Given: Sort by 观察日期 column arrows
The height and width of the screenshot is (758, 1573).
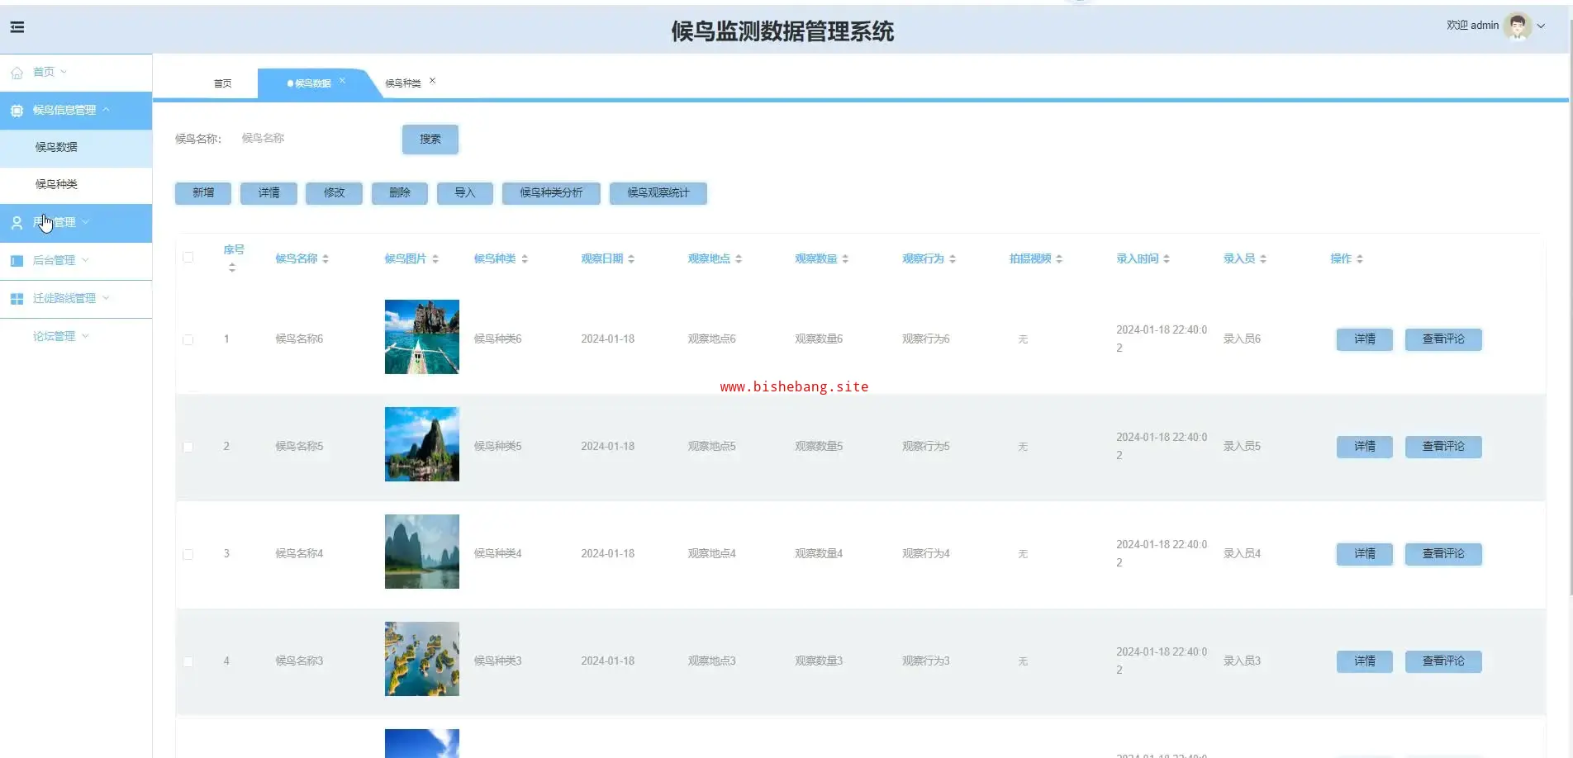Looking at the screenshot, I should pos(631,259).
